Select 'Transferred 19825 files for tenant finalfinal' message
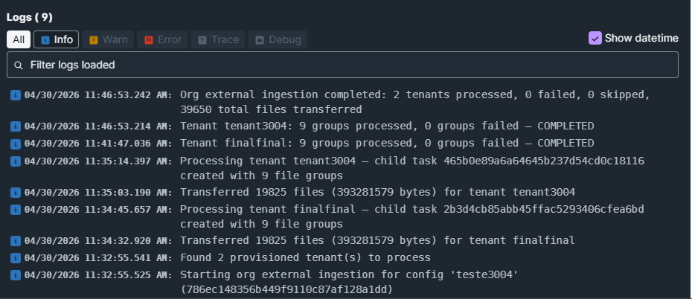The image size is (692, 299). click(x=378, y=240)
